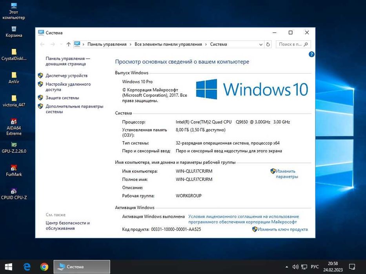Image resolution: width=366 pixels, height=274 pixels.
Task: Click 'Windows 10 Pro' edition text
Action: tap(137, 81)
